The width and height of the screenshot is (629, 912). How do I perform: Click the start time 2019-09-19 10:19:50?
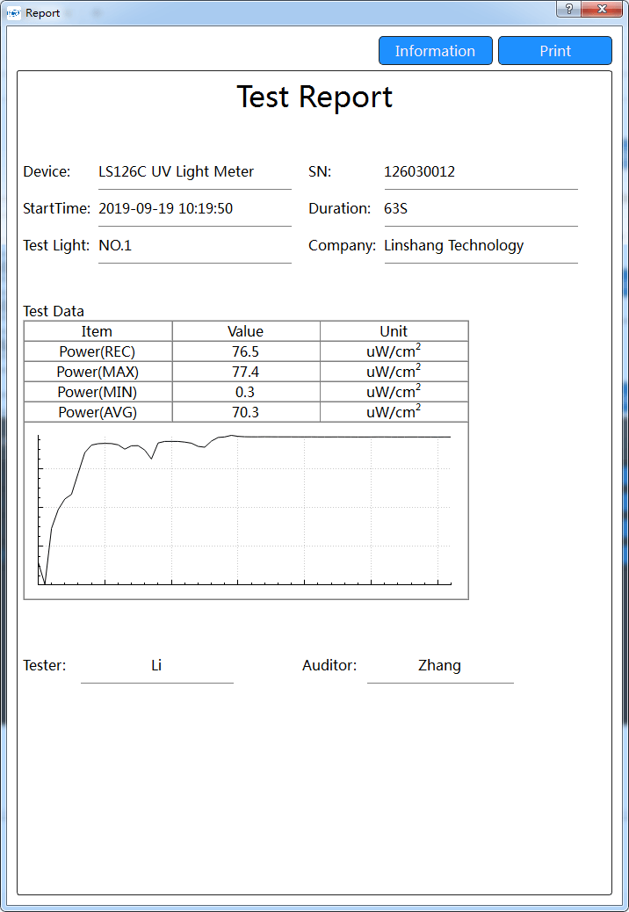(166, 208)
